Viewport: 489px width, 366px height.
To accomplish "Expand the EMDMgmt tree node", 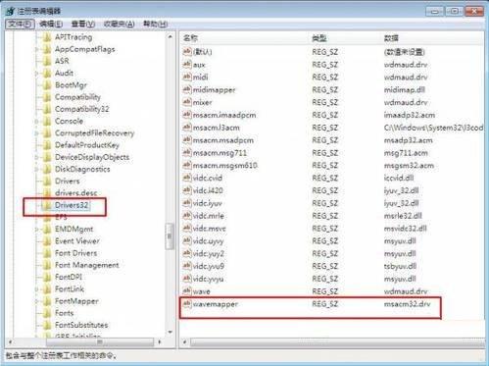I will pos(36,229).
